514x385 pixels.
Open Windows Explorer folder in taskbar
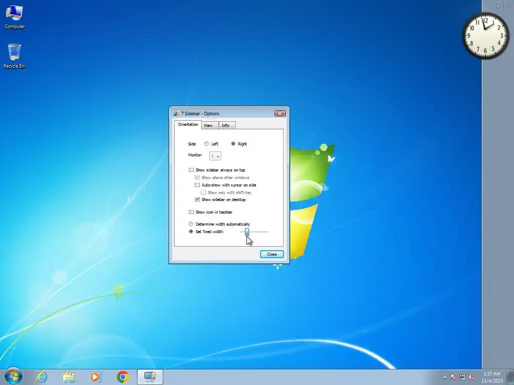pos(69,377)
